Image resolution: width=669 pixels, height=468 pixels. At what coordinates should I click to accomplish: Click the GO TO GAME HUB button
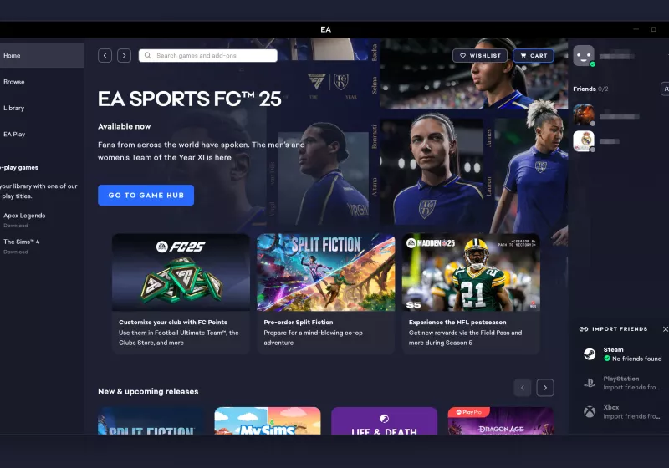[146, 196]
